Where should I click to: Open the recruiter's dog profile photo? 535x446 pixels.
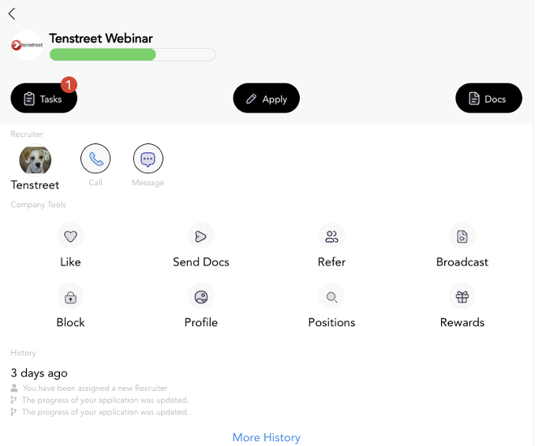tap(36, 159)
